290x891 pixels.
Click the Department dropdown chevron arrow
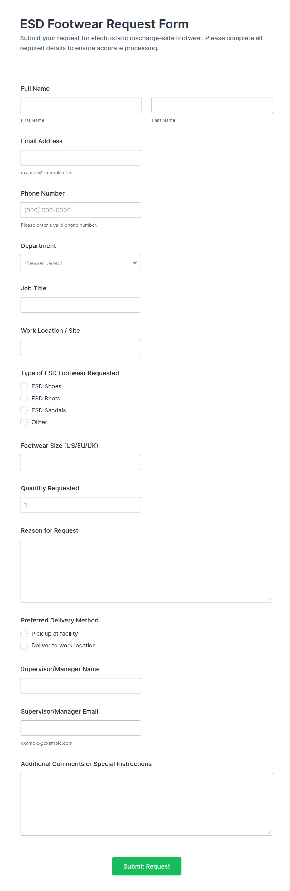coord(135,263)
